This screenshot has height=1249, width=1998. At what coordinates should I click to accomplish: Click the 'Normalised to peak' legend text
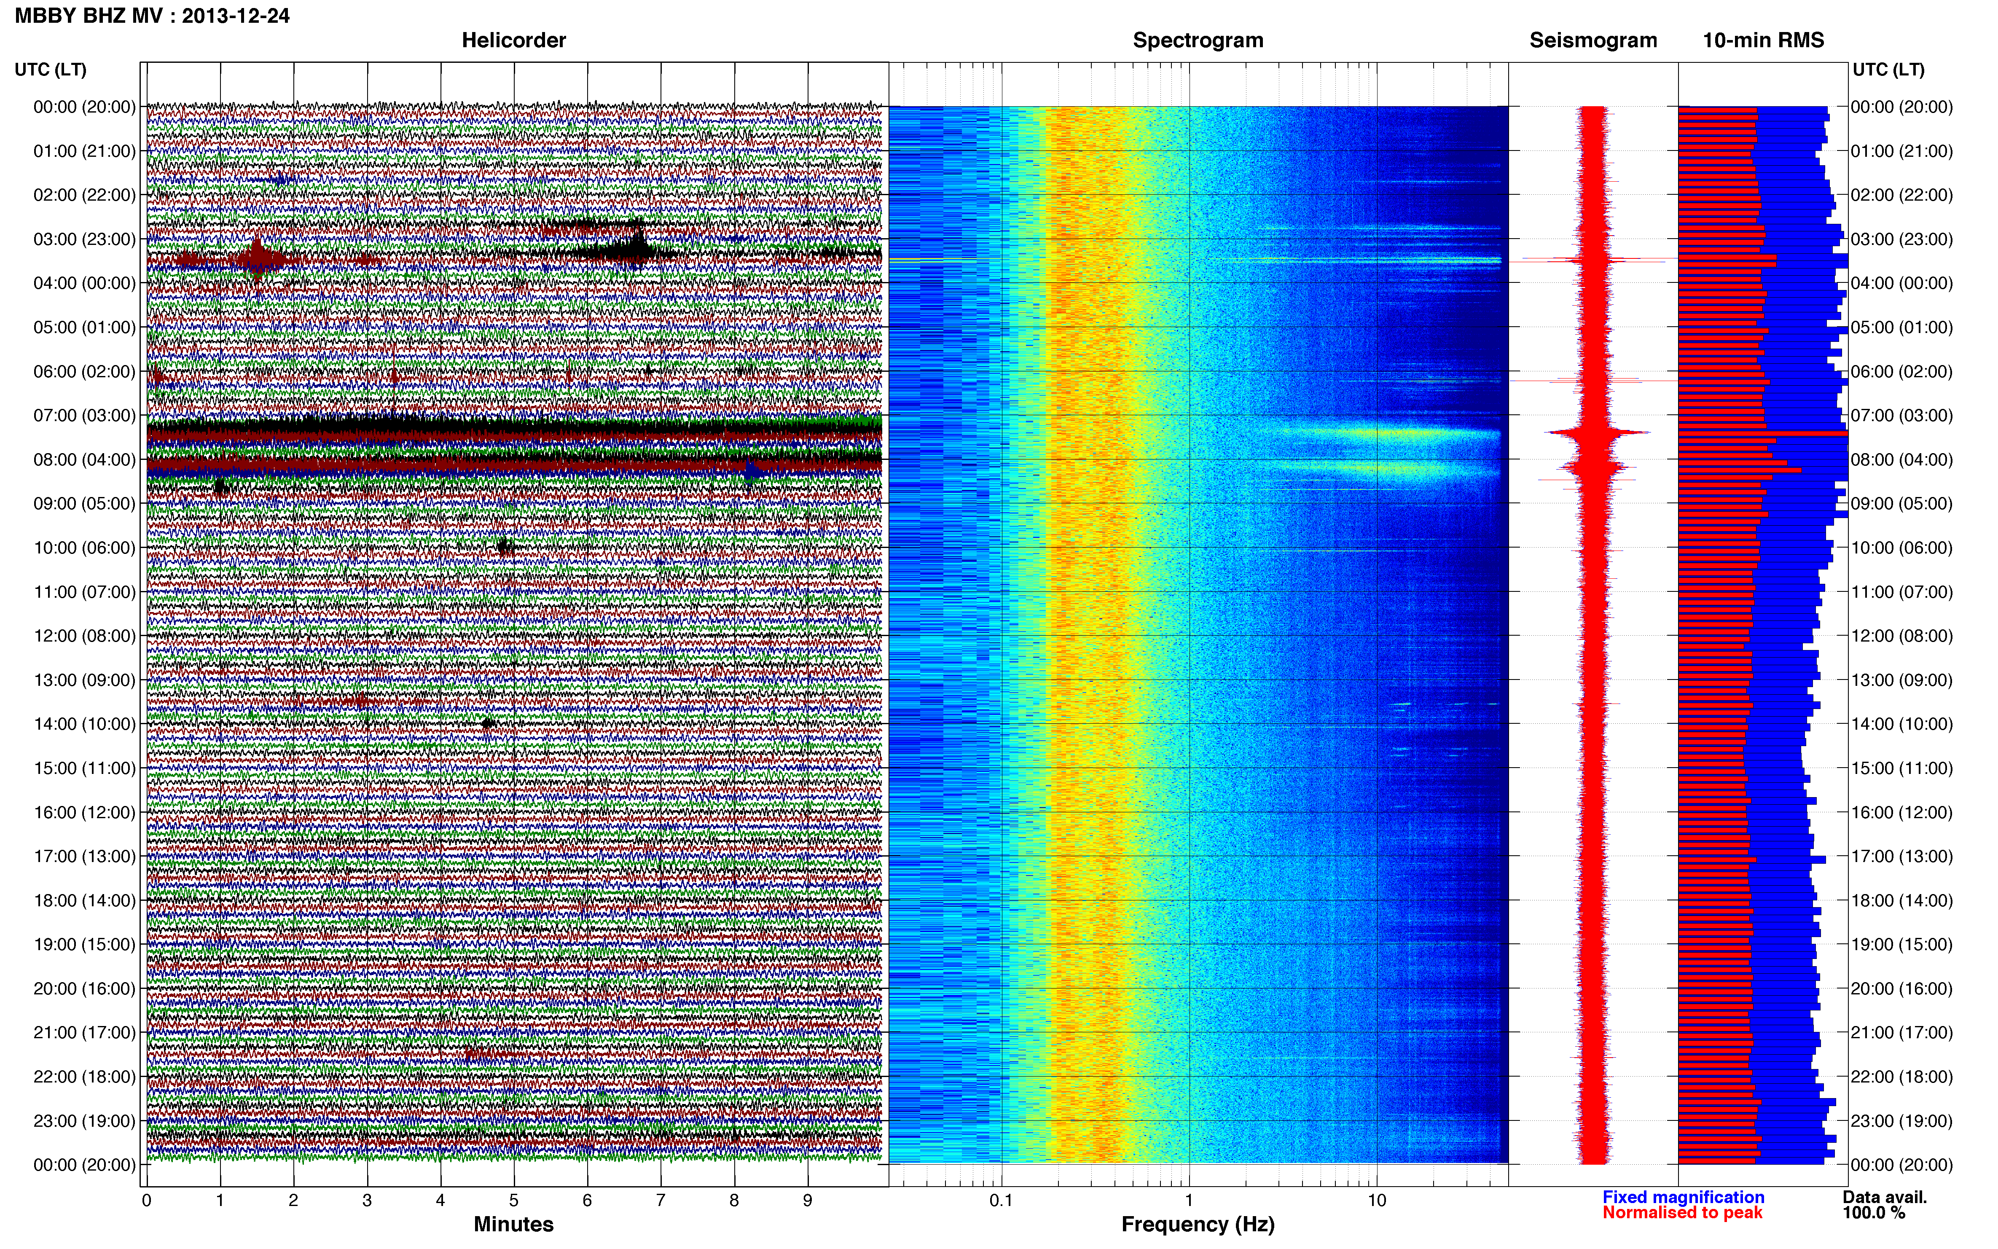coord(1682,1213)
